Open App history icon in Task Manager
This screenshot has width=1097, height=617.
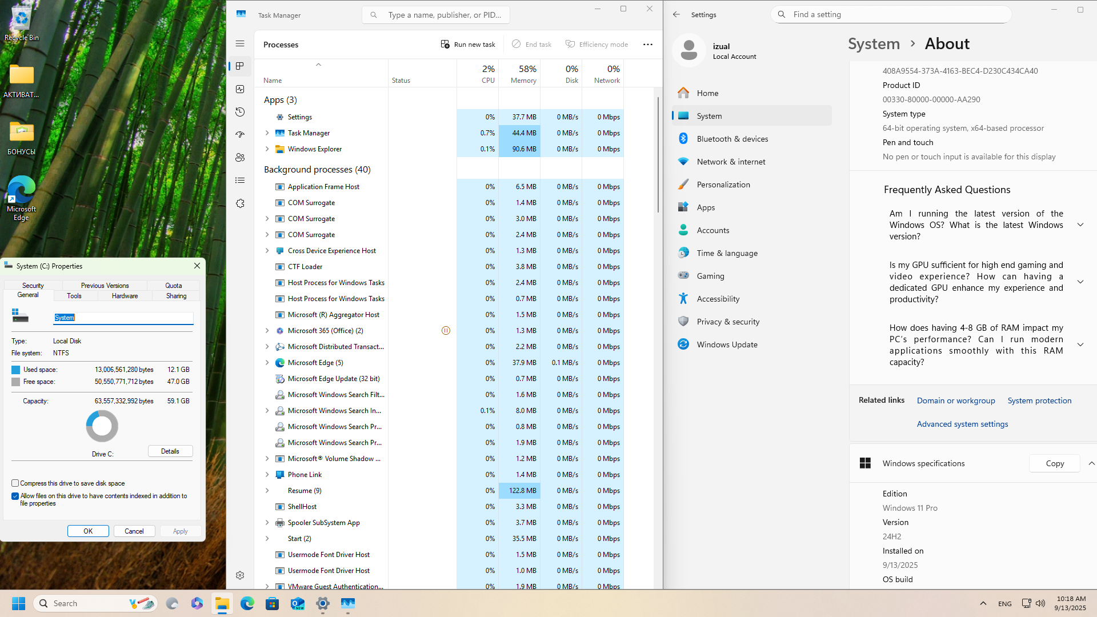240,112
